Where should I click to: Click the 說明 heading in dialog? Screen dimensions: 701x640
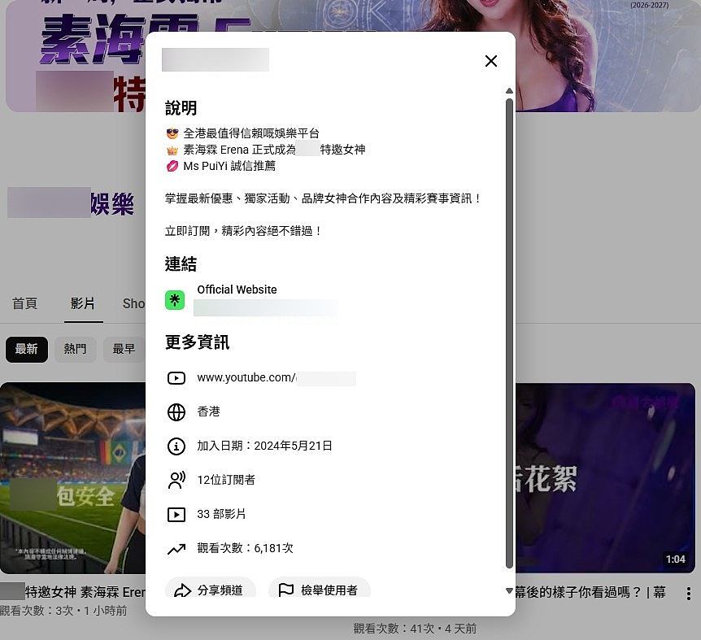[181, 108]
